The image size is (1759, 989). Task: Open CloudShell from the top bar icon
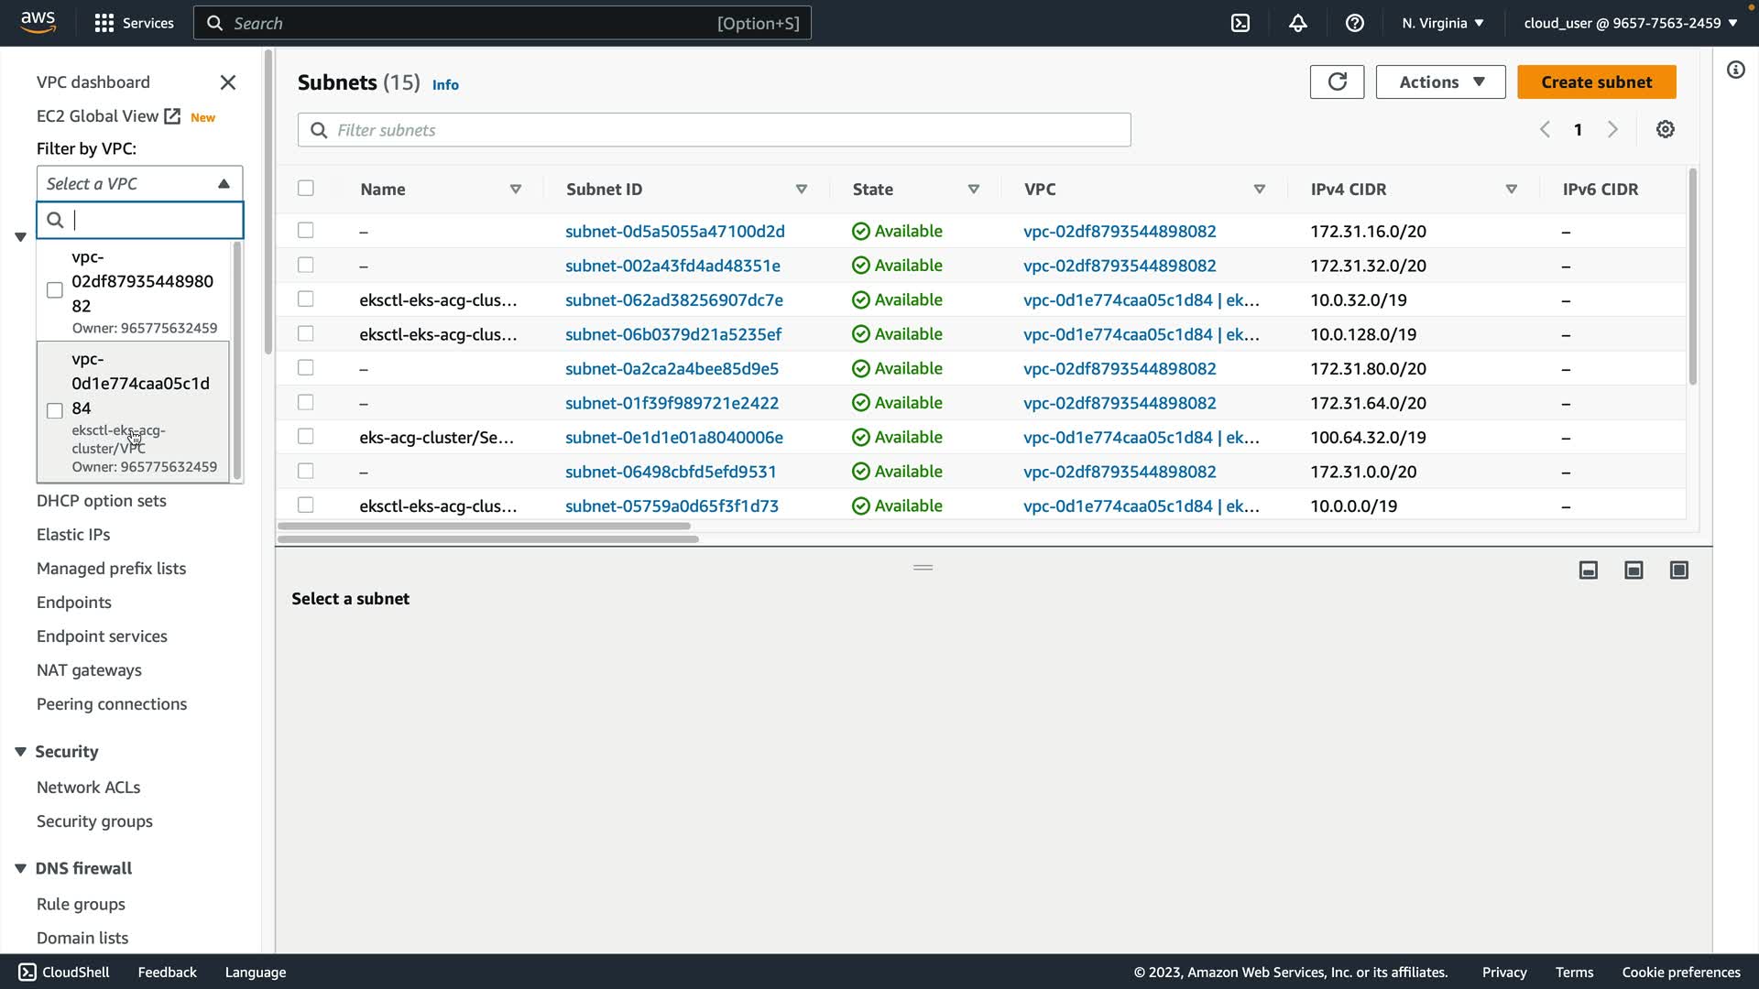(x=1240, y=23)
